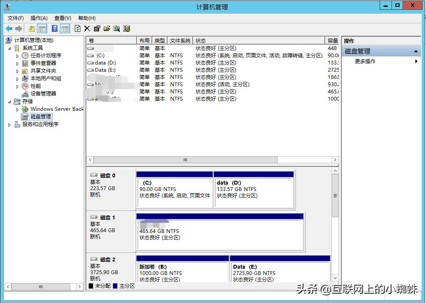Toggle the console tree show/hide toolbar button
Image resolution: width=426 pixels, height=303 pixels.
click(43, 28)
